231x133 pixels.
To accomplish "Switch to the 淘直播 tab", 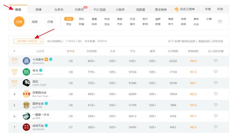I will pyautogui.click(x=141, y=10).
